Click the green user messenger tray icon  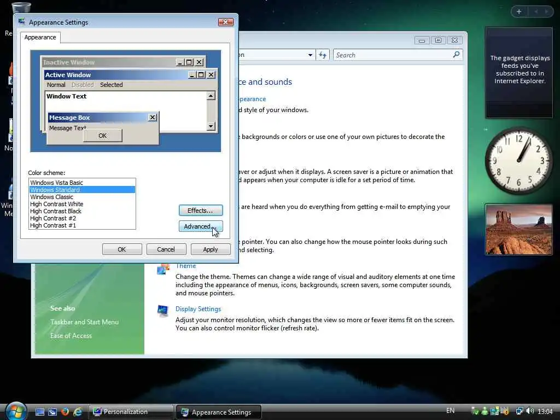(485, 411)
